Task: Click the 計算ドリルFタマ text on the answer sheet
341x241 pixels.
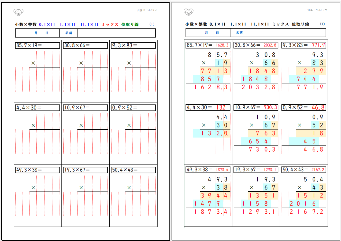Action: 317,10
